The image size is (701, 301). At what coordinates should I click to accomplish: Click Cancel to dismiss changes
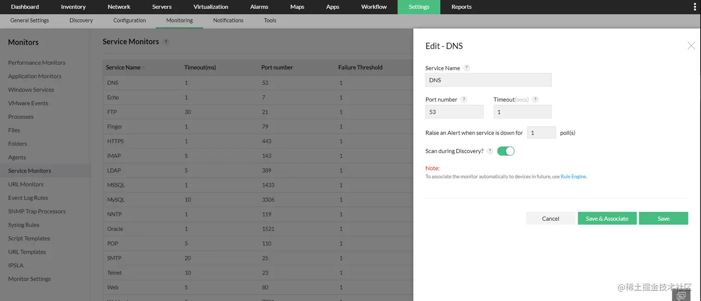click(550, 218)
